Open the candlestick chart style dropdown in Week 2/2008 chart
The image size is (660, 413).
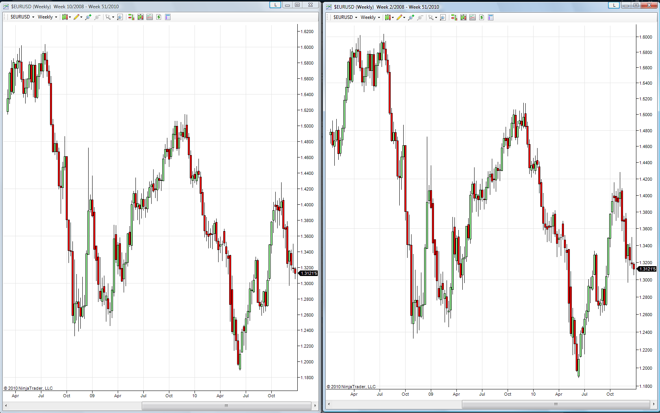(x=389, y=17)
